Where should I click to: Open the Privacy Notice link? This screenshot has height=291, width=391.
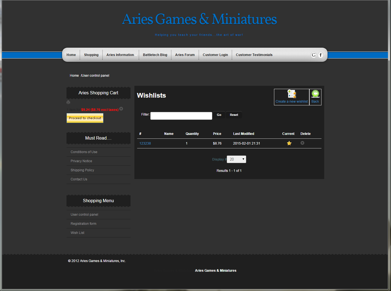(x=81, y=161)
